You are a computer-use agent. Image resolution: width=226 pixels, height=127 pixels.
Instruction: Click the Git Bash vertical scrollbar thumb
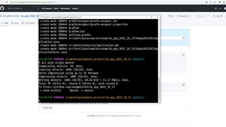(159, 89)
